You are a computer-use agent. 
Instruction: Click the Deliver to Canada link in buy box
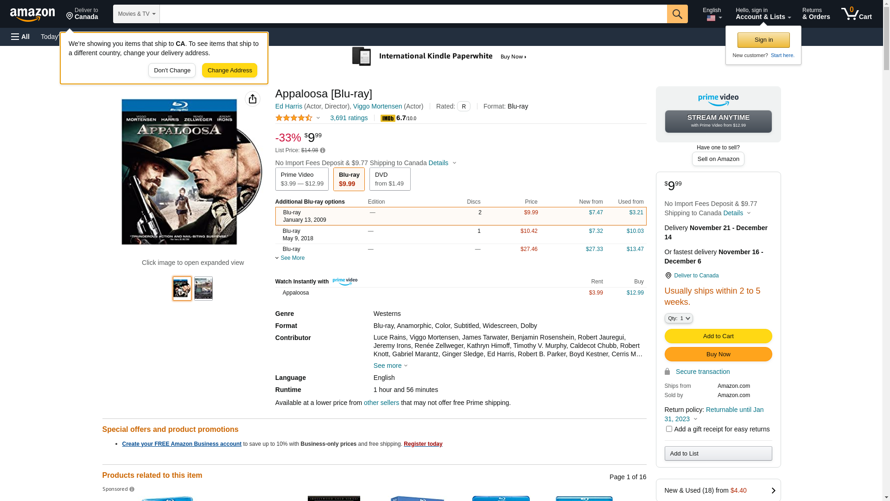(x=696, y=276)
